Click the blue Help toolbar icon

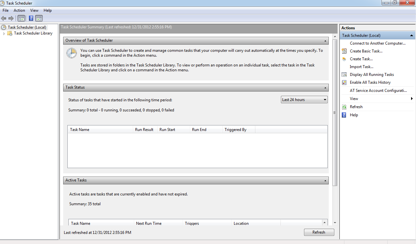point(31,18)
